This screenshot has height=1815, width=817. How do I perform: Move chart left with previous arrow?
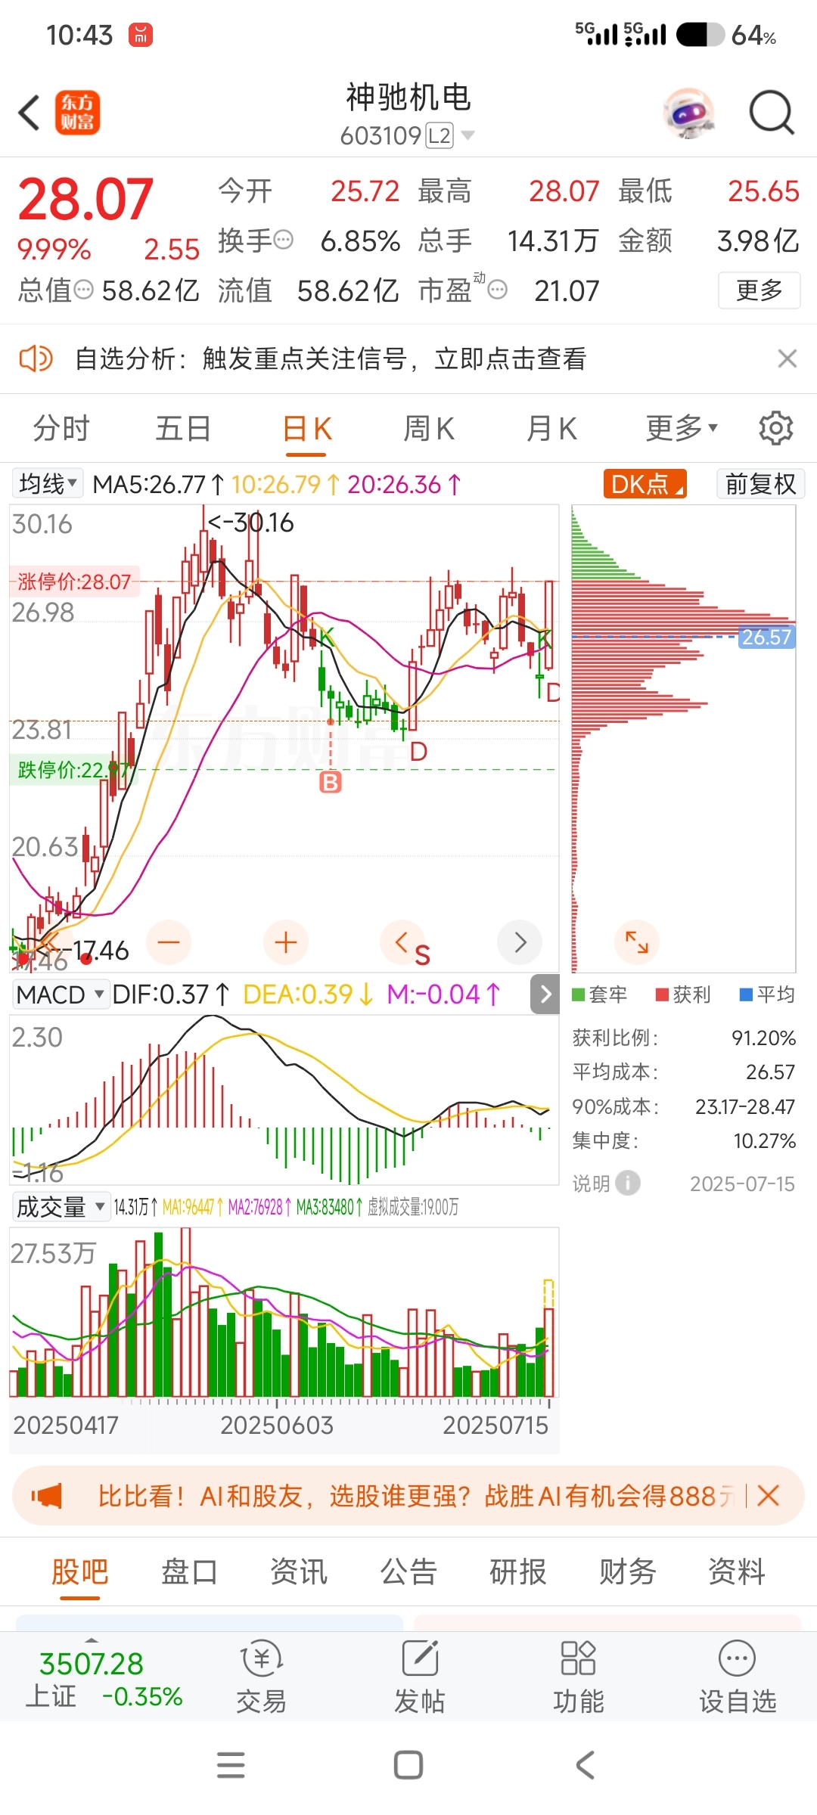(x=402, y=942)
